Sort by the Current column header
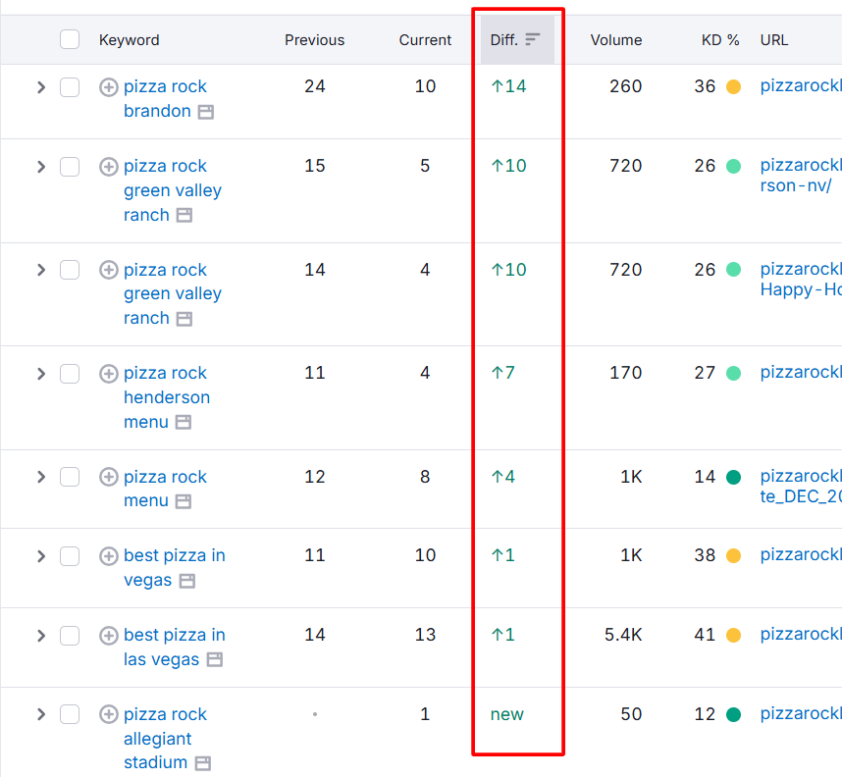842x777 pixels. 425,40
